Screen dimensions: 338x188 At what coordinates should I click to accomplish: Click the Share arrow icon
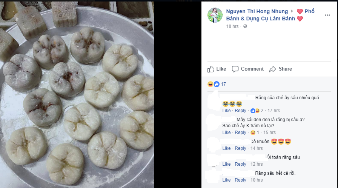(273, 69)
